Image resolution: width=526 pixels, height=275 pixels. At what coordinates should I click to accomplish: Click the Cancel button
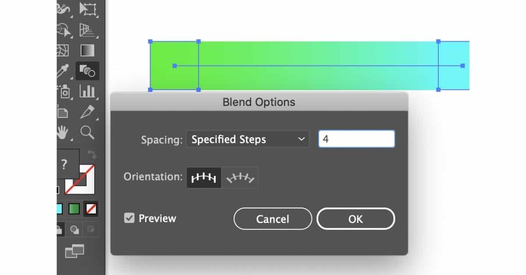coord(272,219)
